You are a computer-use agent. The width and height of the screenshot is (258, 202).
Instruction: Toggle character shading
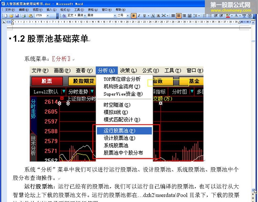[158, 16]
